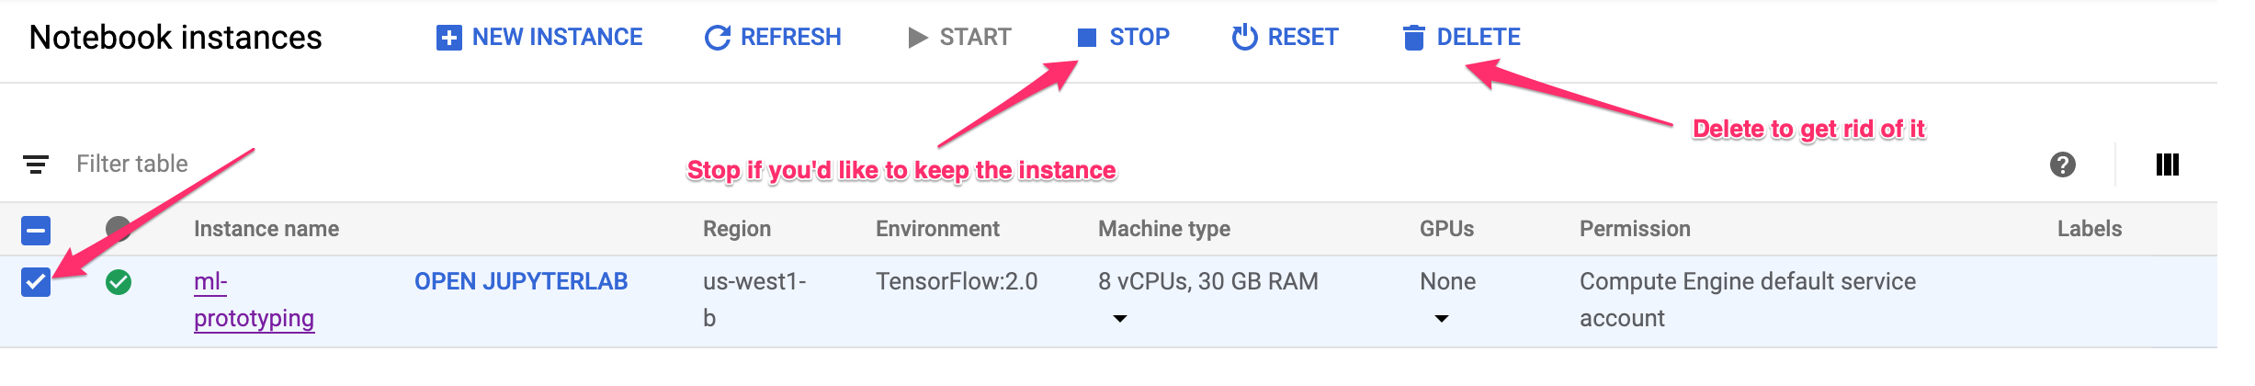Open the help question mark icon
Image resolution: width=2255 pixels, height=386 pixels.
2062,165
